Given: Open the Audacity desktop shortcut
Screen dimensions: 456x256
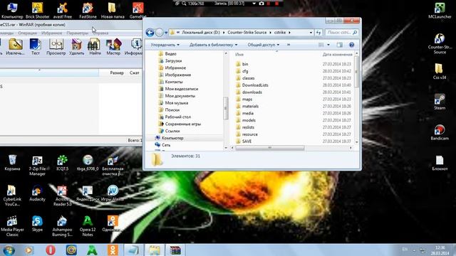Looking at the screenshot, I should tap(37, 193).
